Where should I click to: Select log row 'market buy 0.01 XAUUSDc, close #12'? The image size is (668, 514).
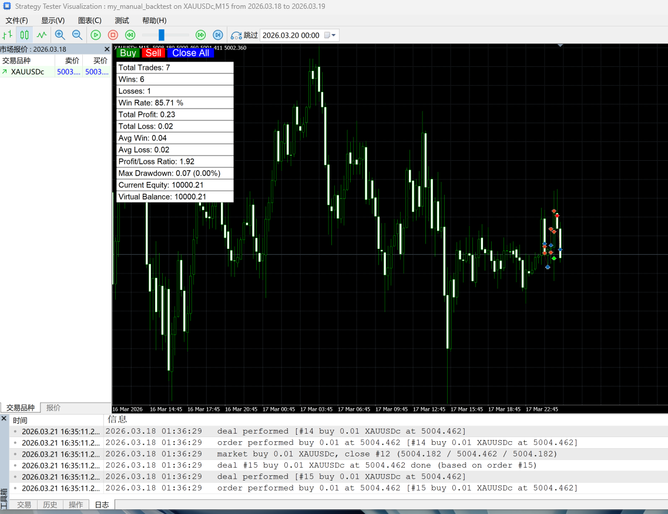coord(338,454)
